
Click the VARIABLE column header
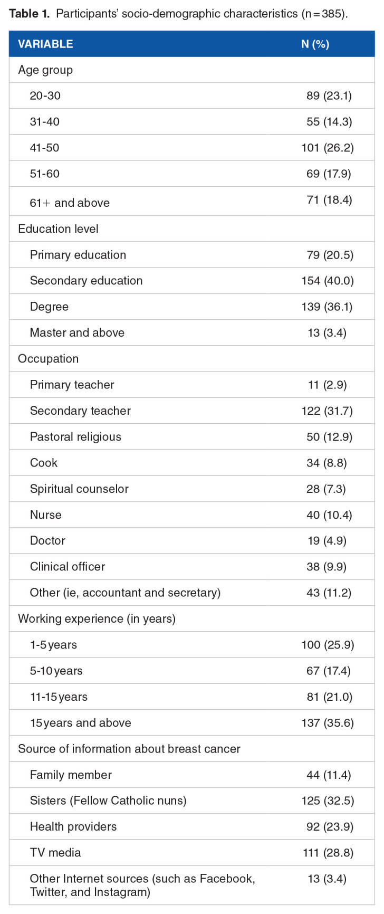click(x=45, y=44)
